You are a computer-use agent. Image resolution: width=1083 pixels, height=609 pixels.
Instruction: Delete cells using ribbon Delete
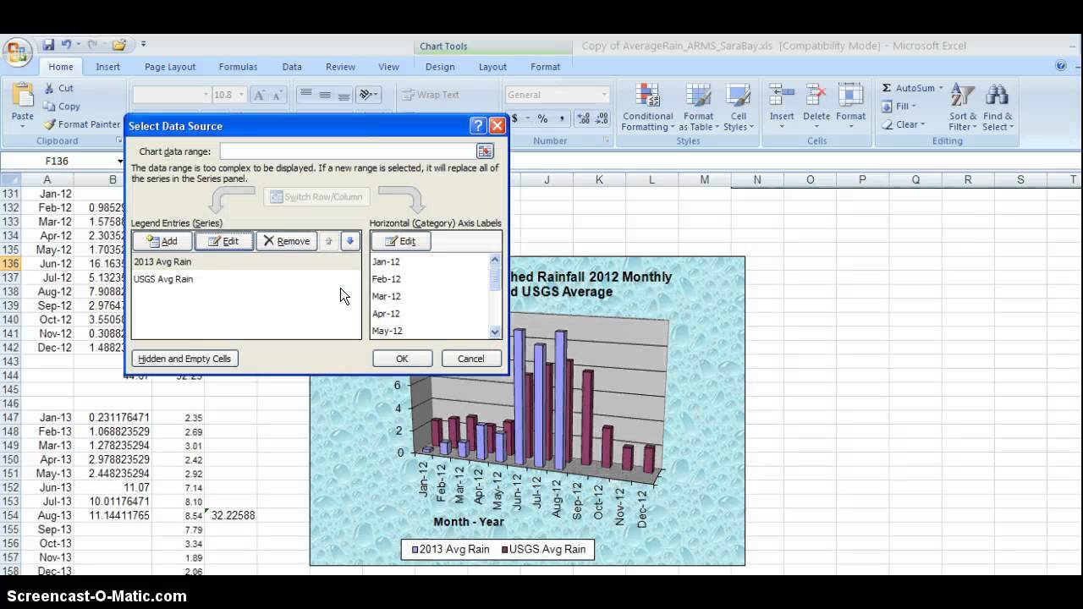click(816, 107)
